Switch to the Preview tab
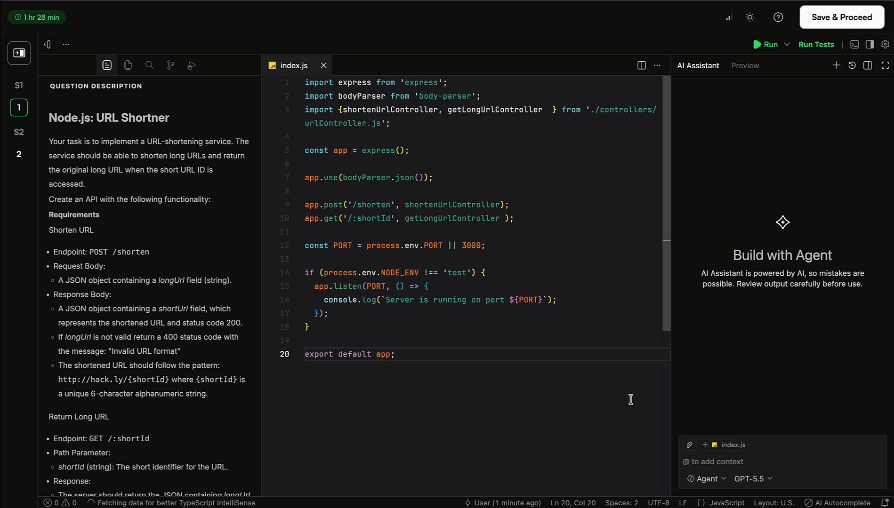This screenshot has height=508, width=894. 745,65
